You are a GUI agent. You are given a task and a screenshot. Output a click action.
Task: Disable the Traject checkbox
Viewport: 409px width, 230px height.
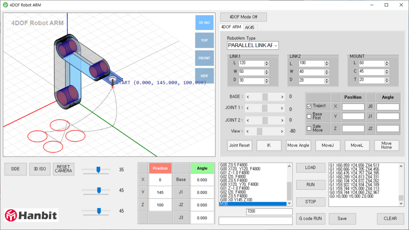309,106
